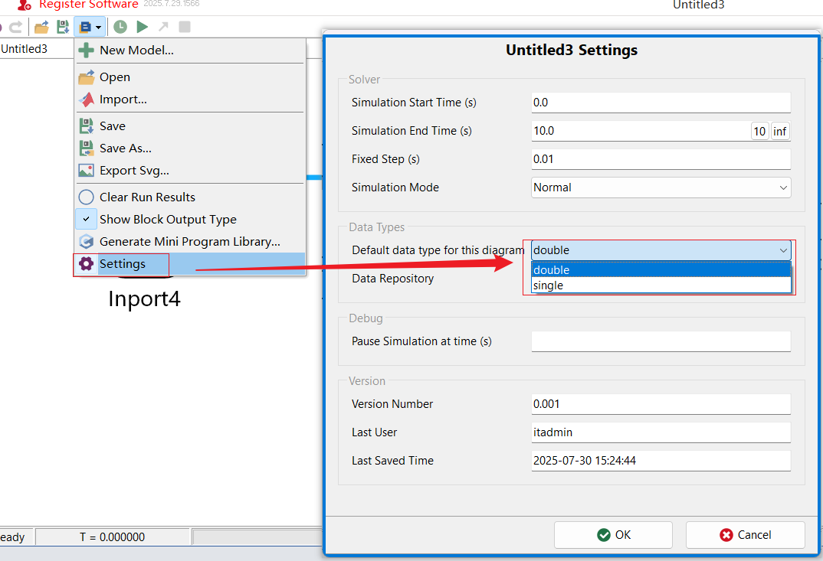
Task: Click Register Software link
Action: pyautogui.click(x=89, y=5)
